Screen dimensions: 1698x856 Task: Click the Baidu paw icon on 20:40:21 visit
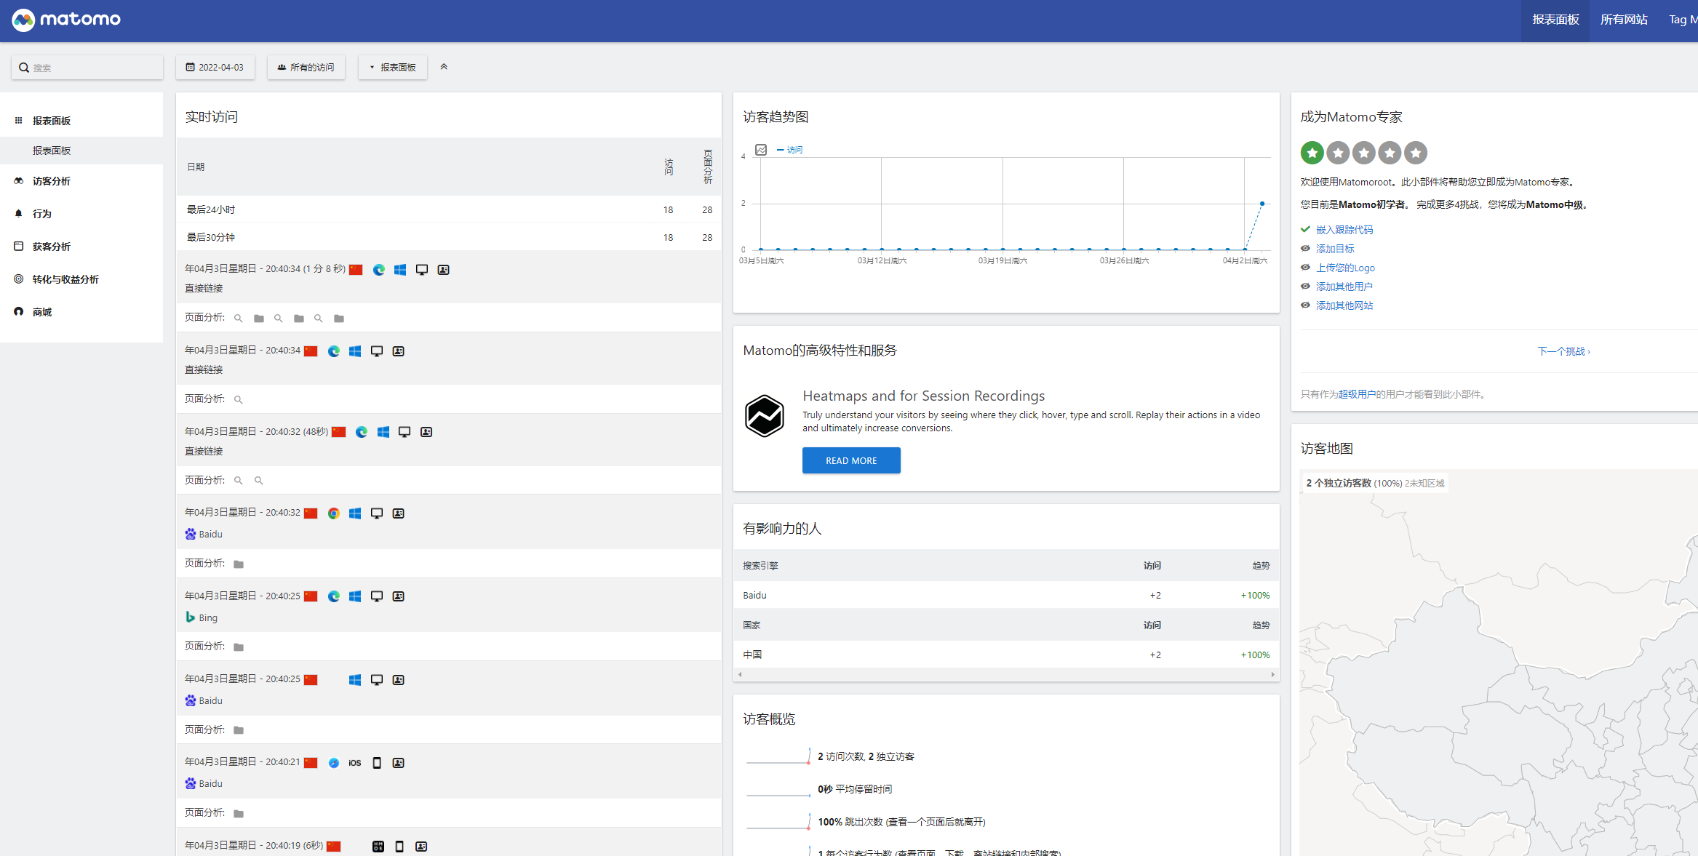(191, 783)
